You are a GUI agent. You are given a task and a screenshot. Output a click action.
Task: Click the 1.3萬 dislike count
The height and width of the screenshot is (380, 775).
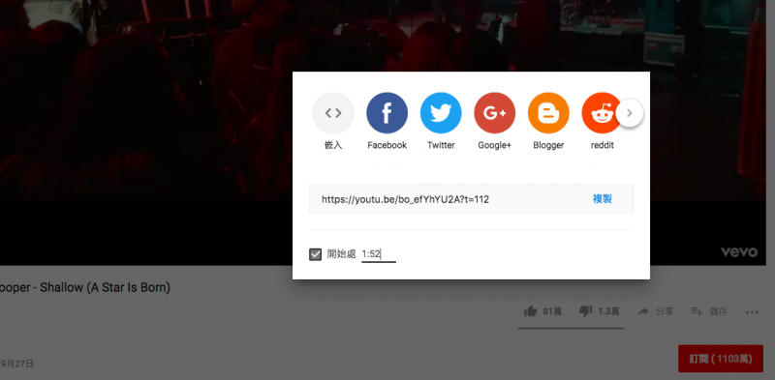click(608, 311)
